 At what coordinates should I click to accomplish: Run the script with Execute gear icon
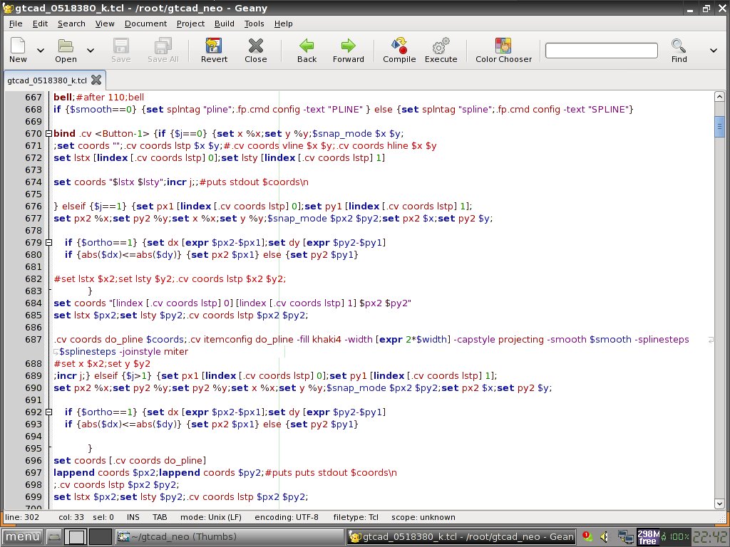point(441,50)
